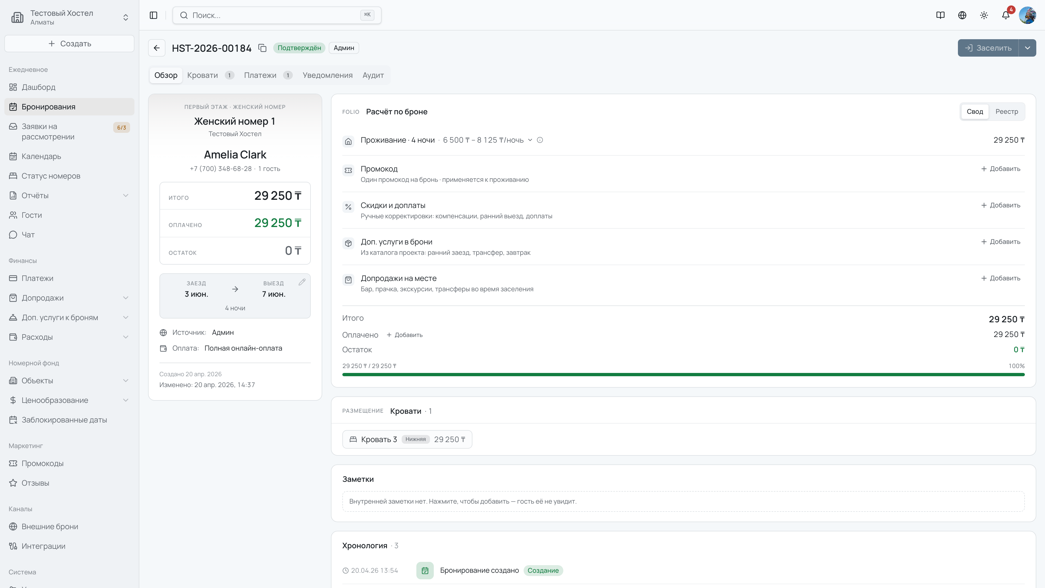Add on-site sale via Допродажи Добавить

point(1000,278)
